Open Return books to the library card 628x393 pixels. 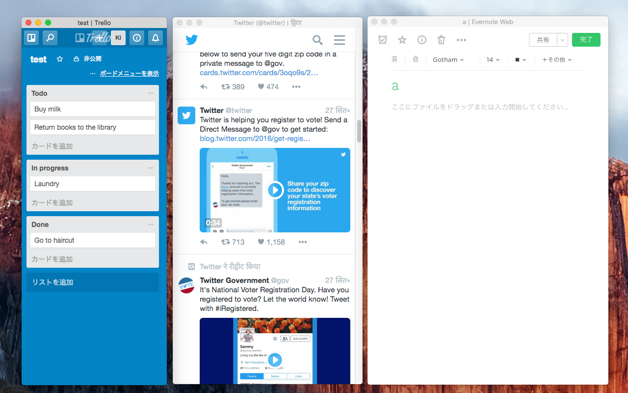pyautogui.click(x=93, y=127)
